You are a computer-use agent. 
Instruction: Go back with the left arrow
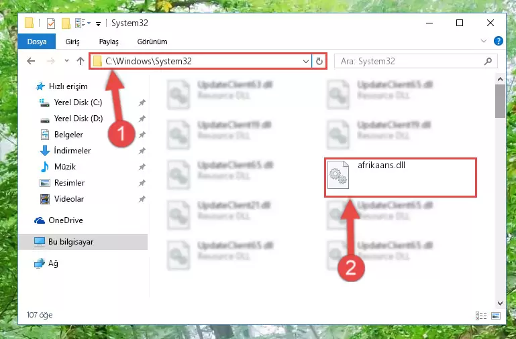point(31,61)
